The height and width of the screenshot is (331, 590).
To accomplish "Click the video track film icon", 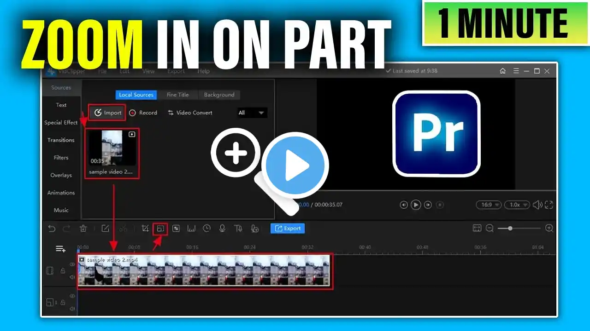I will coord(50,271).
